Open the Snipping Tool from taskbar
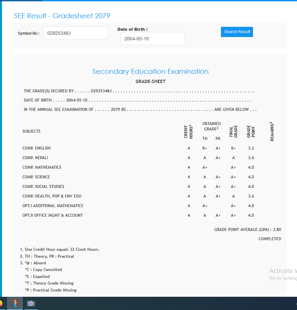Image resolution: width=297 pixels, height=310 pixels. click(15, 303)
